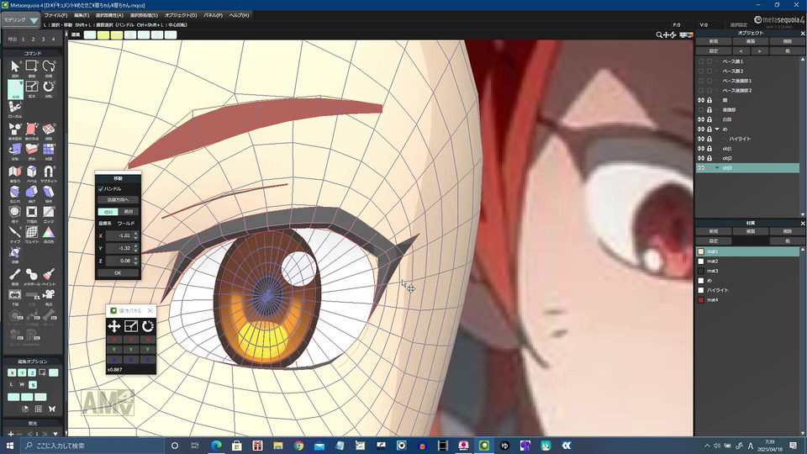Select the Bevel tool
Viewport: 807px width, 454px height.
tap(32, 172)
